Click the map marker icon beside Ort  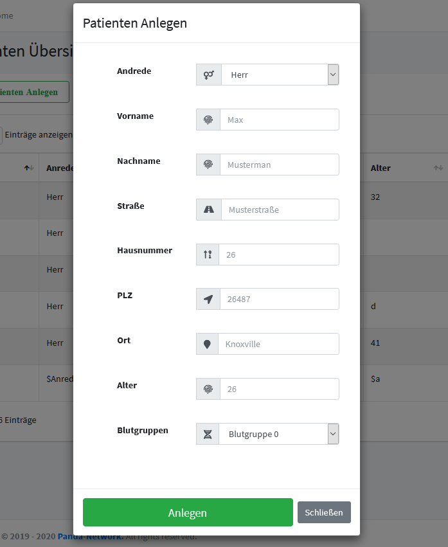pyautogui.click(x=207, y=345)
